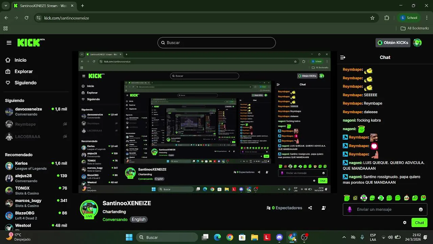Insert the heart-eyes drooling emote at row end

tap(423, 198)
